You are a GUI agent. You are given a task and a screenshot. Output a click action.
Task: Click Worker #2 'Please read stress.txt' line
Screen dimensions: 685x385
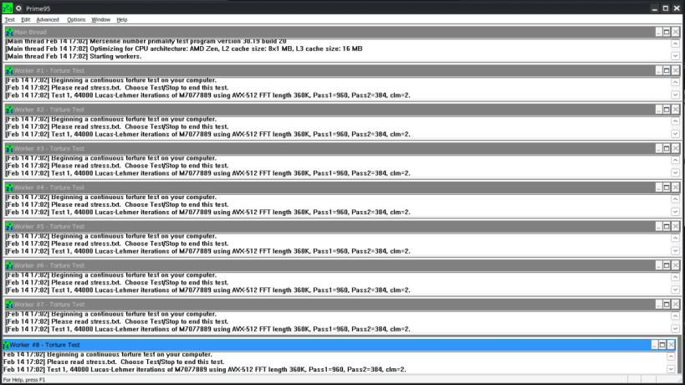click(x=117, y=126)
